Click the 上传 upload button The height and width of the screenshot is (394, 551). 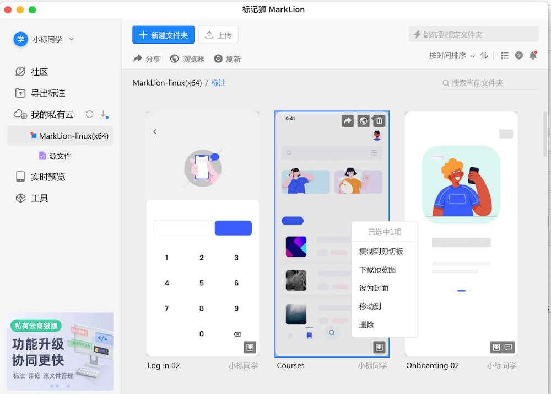(x=218, y=35)
